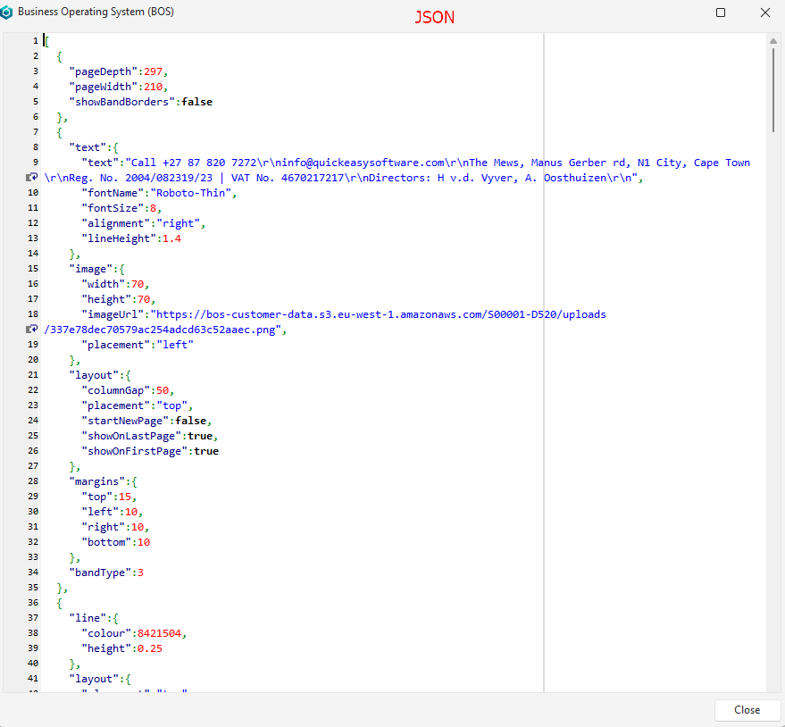The image size is (785, 727).
Task: Click line number 1 in the gutter
Action: tap(35, 41)
